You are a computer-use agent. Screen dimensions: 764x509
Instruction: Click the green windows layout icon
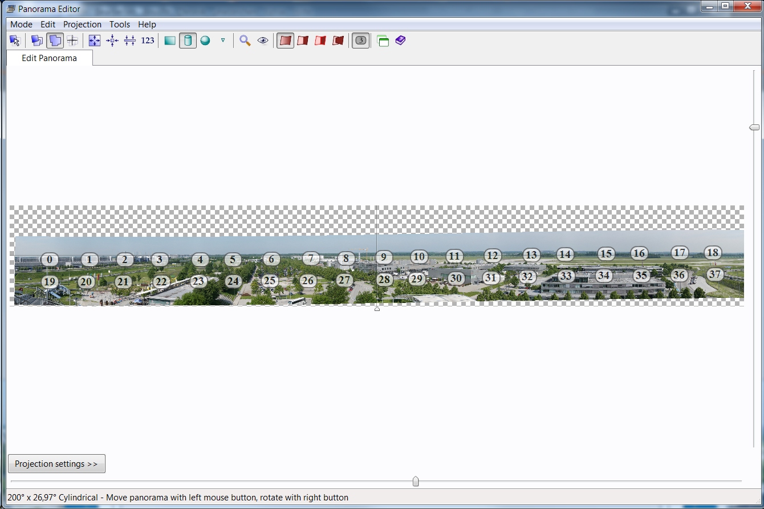pyautogui.click(x=383, y=41)
